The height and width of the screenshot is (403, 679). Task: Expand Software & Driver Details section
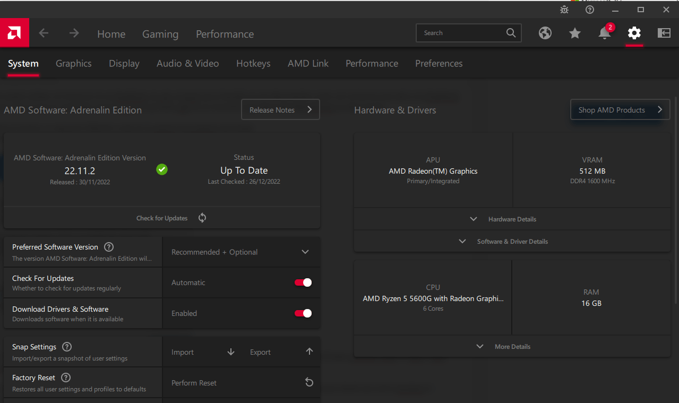pos(512,241)
